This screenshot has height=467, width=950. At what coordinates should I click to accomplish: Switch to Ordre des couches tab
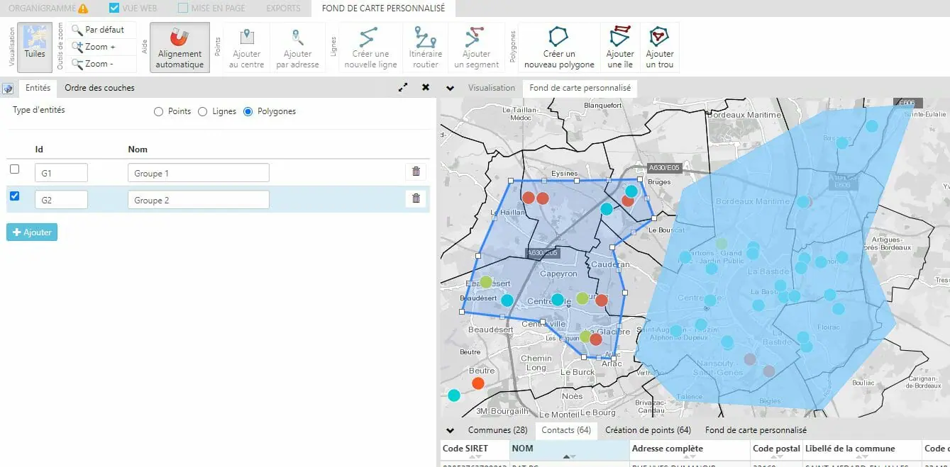tap(99, 88)
